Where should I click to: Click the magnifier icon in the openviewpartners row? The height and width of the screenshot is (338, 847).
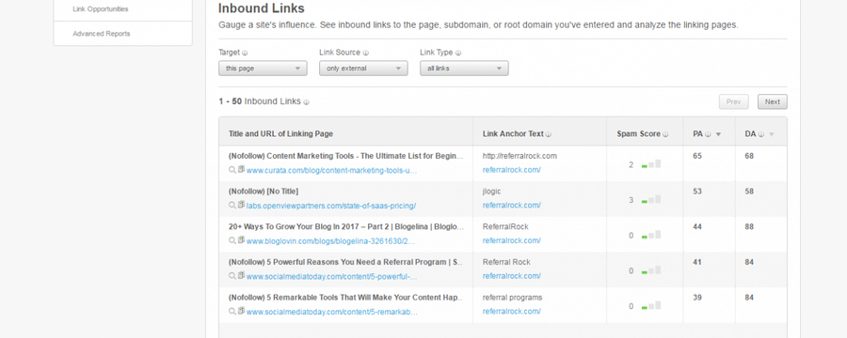tap(232, 206)
